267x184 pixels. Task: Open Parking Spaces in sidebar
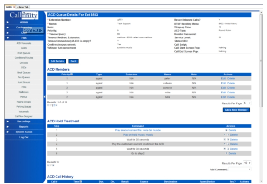(x=24, y=107)
